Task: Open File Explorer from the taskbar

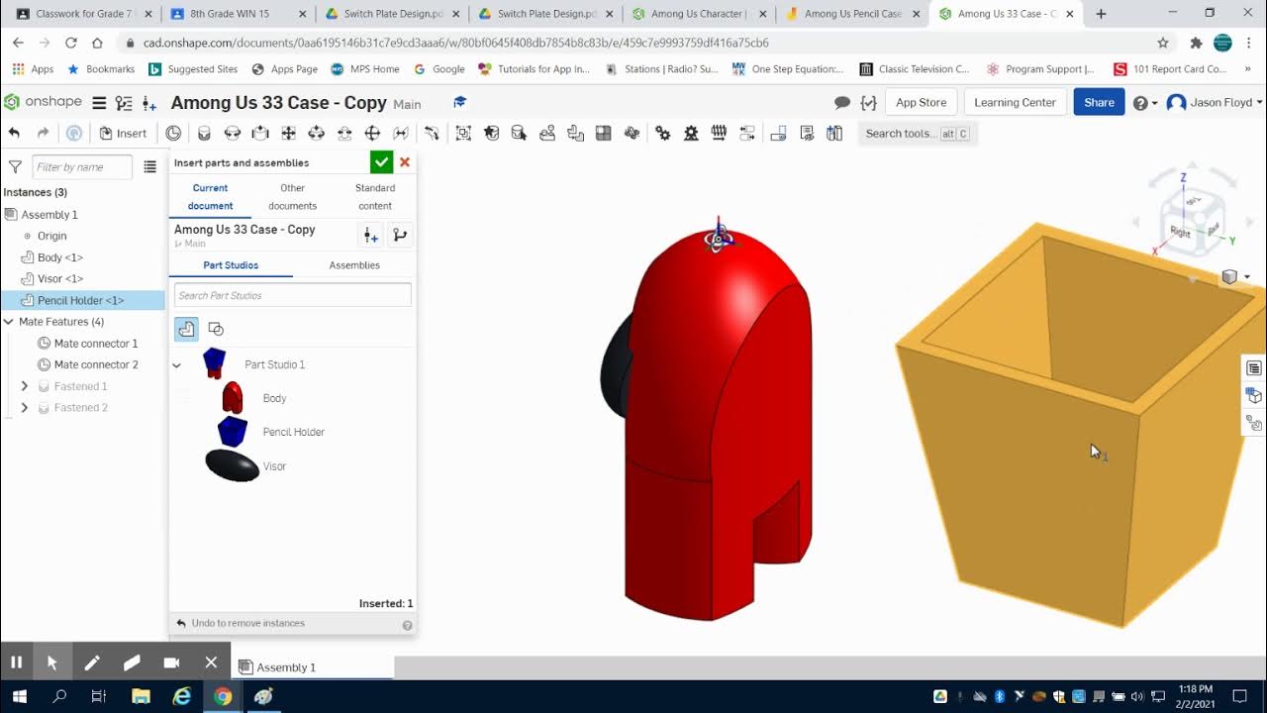Action: (x=140, y=696)
